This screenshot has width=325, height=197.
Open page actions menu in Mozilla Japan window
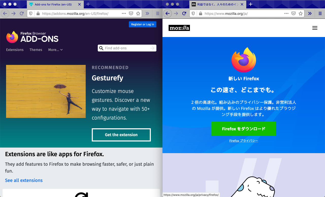286,13
